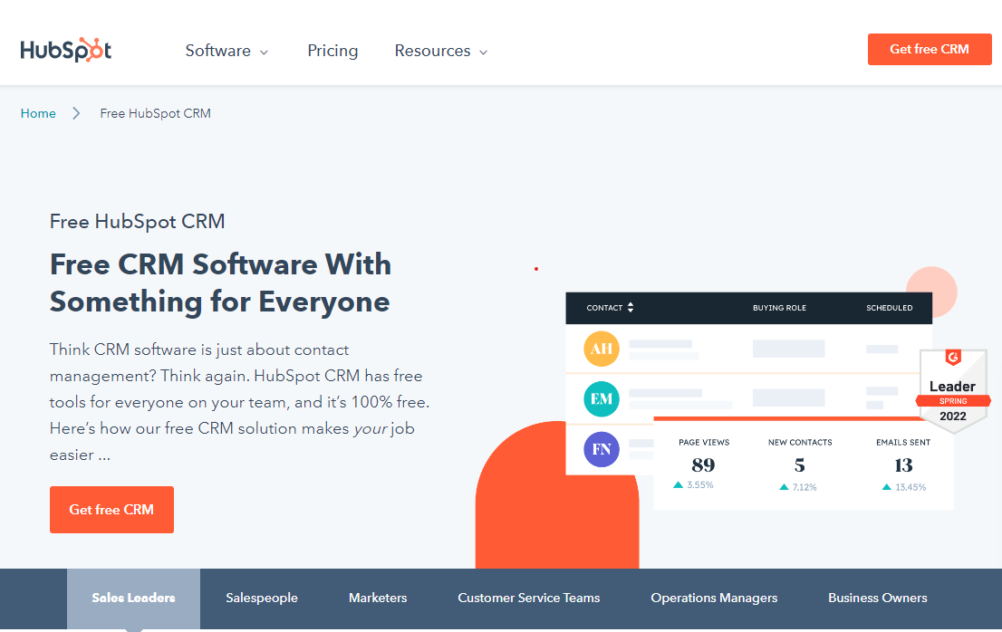Click the NEW CONTACTS value 5
Screen dimensions: 1002x632
(x=799, y=464)
